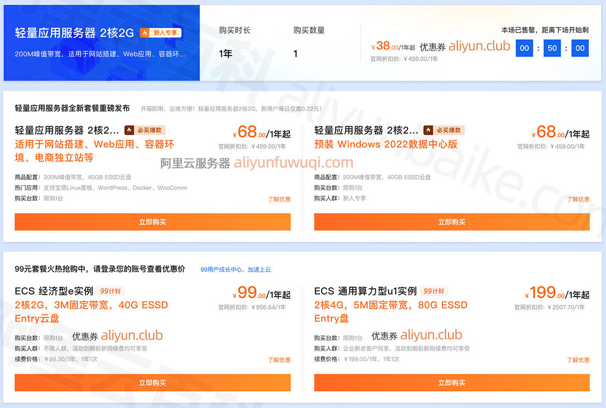Buy ECS 经济型e实例 via 立即购买
The width and height of the screenshot is (606, 408).
(x=153, y=383)
